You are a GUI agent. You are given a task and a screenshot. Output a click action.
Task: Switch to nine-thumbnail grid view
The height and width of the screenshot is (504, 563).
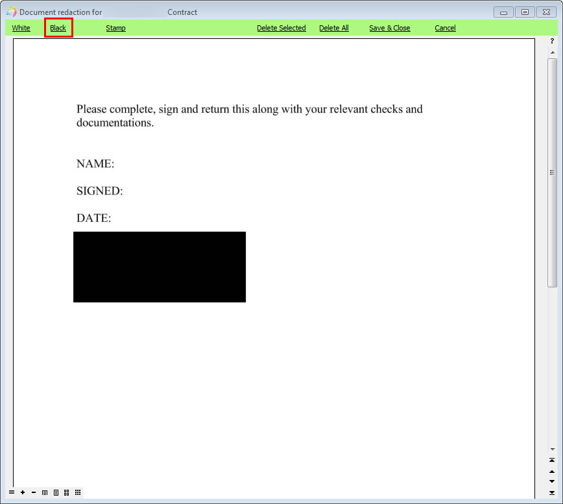[x=78, y=492]
